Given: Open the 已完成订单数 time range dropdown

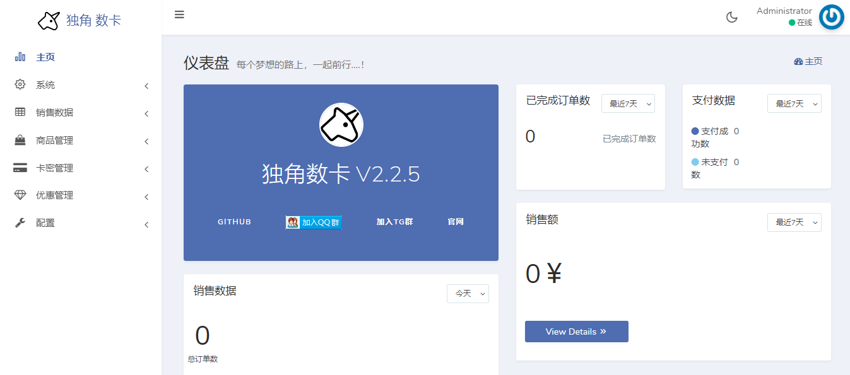Looking at the screenshot, I should click(628, 103).
